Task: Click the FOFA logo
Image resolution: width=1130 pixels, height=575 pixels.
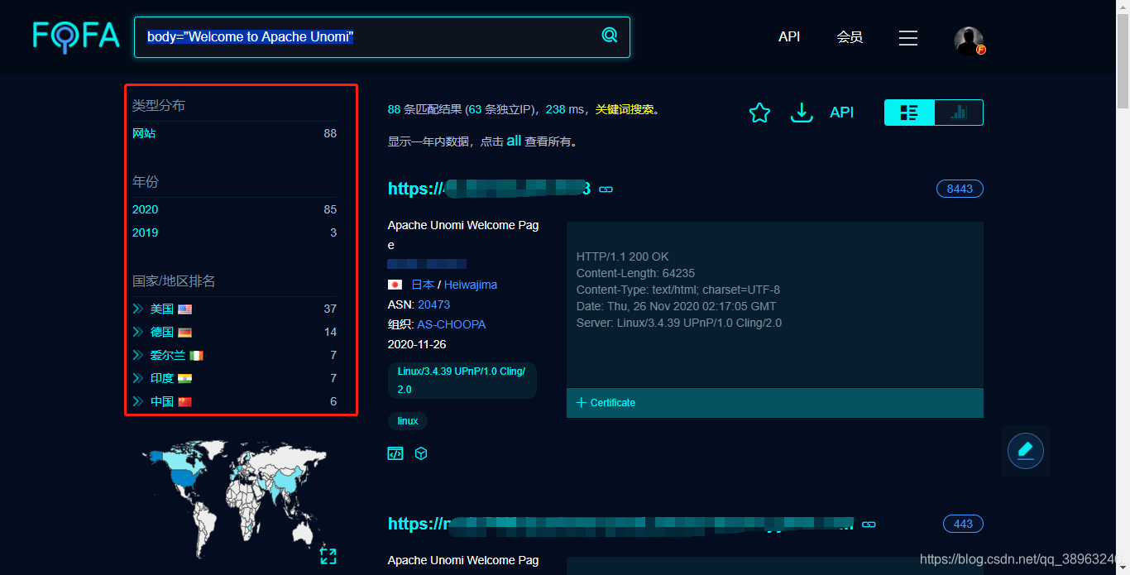Action: (x=76, y=37)
